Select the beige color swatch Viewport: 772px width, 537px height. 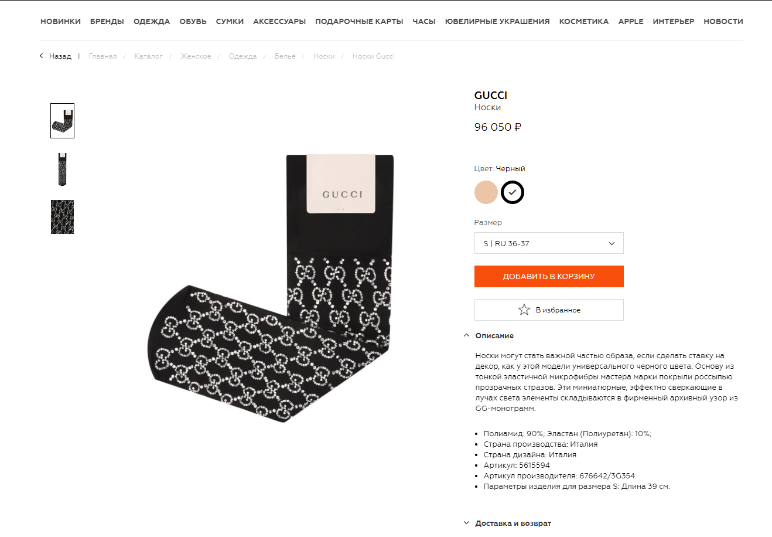pos(486,192)
